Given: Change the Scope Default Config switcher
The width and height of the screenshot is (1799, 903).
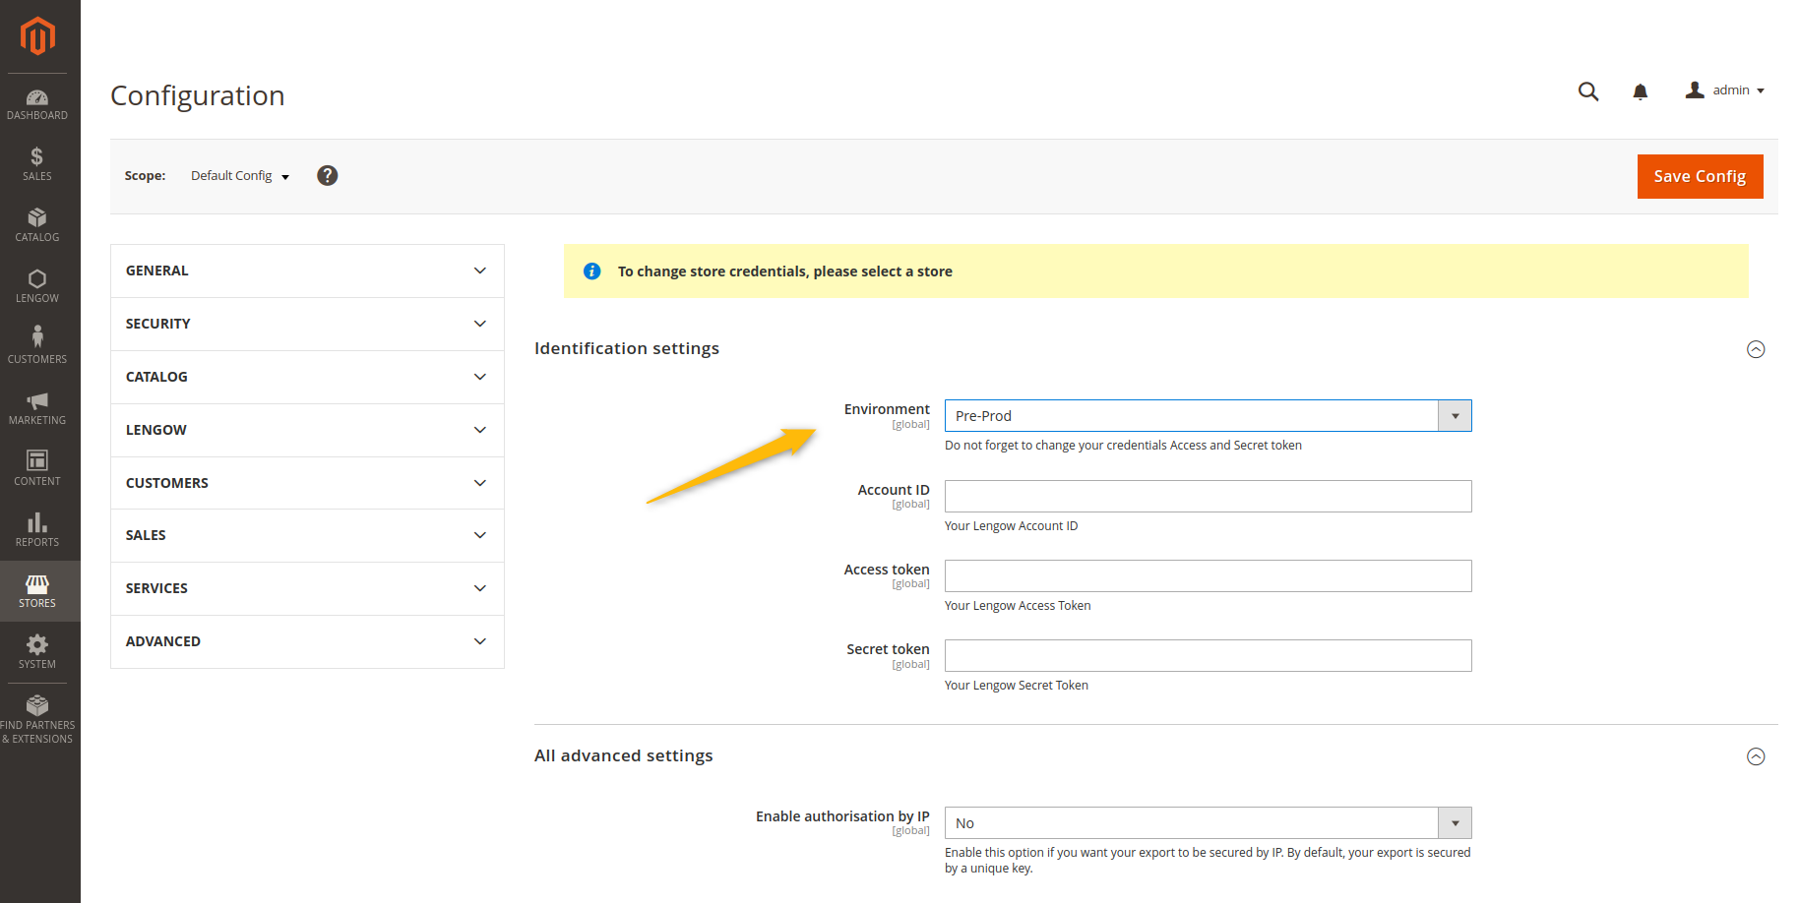Looking at the screenshot, I should click(x=239, y=176).
